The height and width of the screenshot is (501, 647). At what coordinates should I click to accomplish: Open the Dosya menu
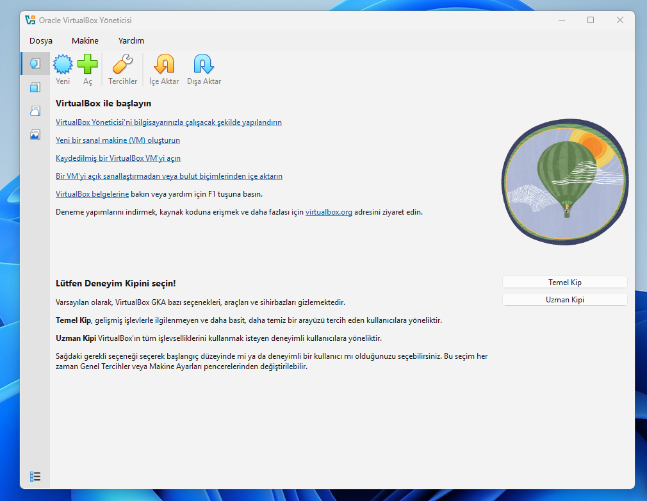[41, 40]
